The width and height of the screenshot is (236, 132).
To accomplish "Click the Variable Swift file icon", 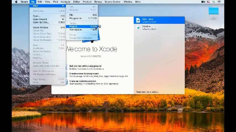I will click(138, 28).
